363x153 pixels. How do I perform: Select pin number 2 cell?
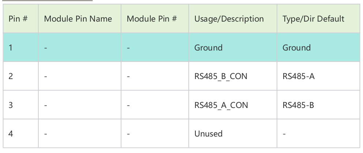(x=11, y=76)
